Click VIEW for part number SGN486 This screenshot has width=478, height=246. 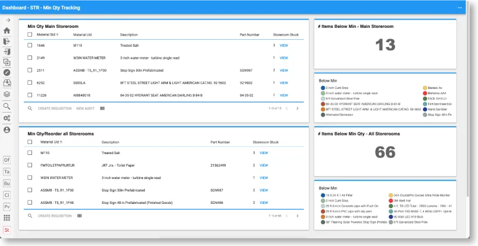pos(264,203)
